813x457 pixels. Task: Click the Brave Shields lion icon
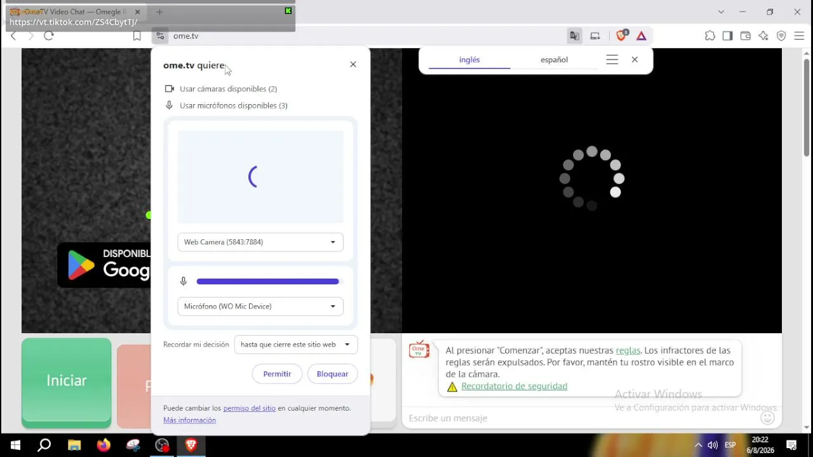621,36
